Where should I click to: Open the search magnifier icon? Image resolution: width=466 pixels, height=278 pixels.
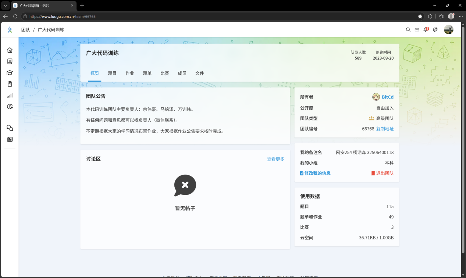pyautogui.click(x=408, y=30)
